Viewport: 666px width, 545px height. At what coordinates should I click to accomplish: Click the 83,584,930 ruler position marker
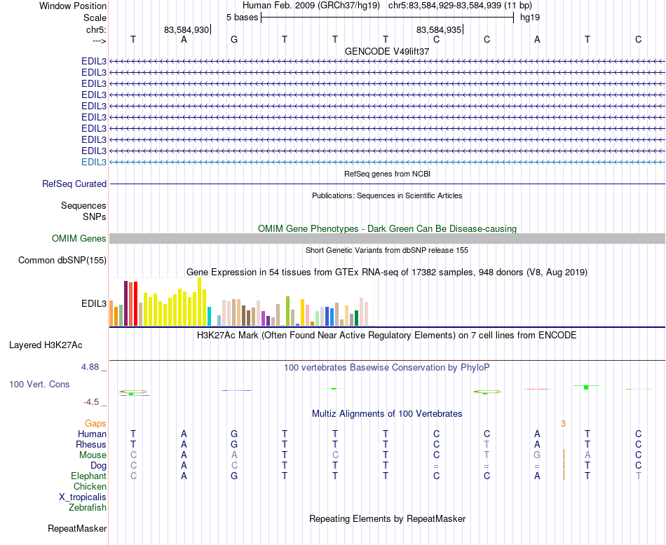click(186, 29)
